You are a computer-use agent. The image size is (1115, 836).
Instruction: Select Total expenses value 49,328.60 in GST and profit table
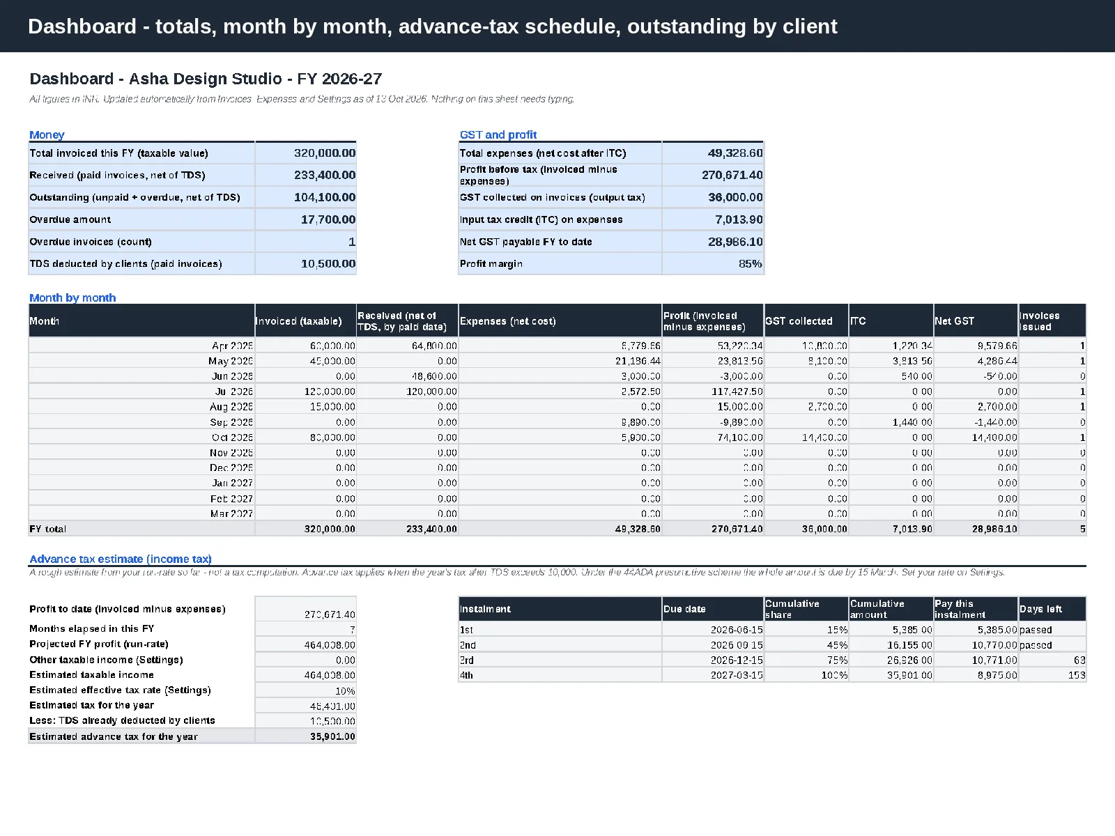pyautogui.click(x=713, y=153)
